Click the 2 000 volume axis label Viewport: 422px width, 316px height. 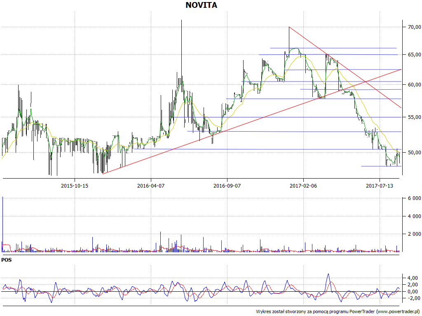point(413,234)
